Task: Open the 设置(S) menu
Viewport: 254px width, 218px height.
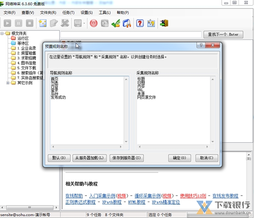Action: click(x=87, y=13)
